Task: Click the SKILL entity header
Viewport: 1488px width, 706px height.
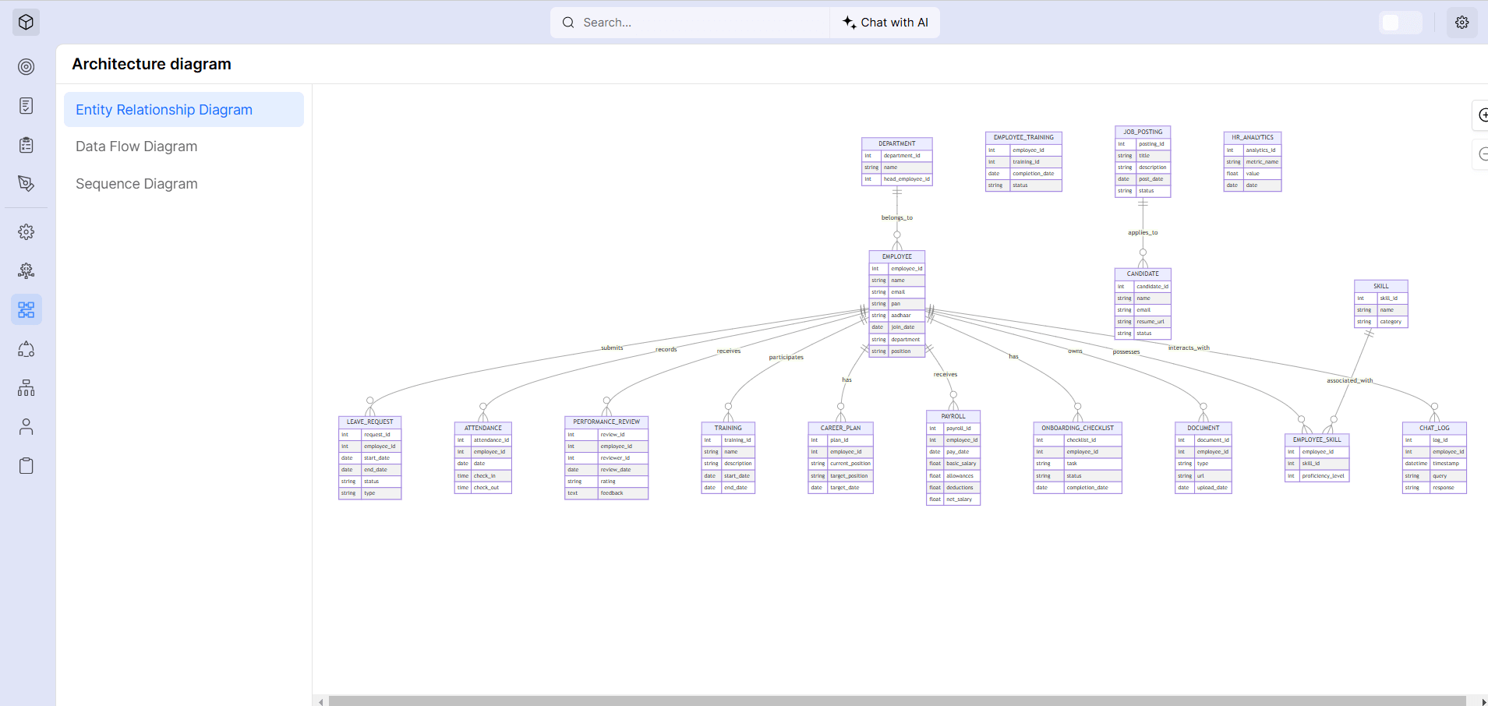Action: (1381, 286)
